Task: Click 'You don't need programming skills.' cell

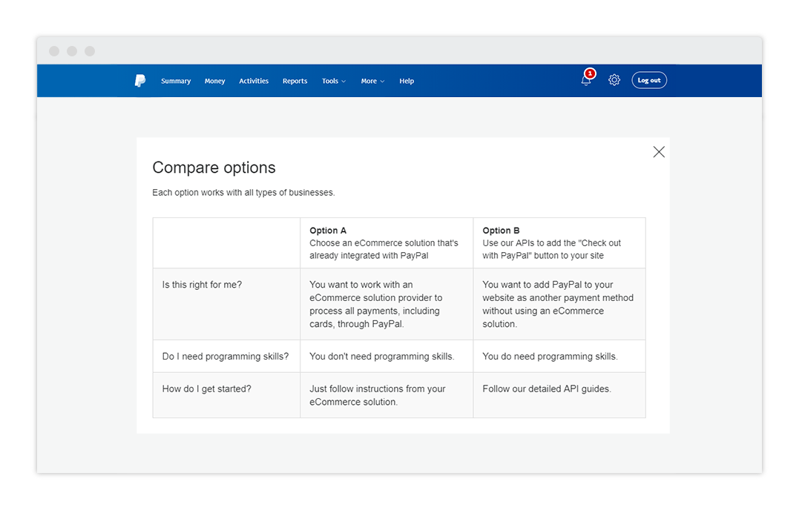Action: tap(387, 356)
